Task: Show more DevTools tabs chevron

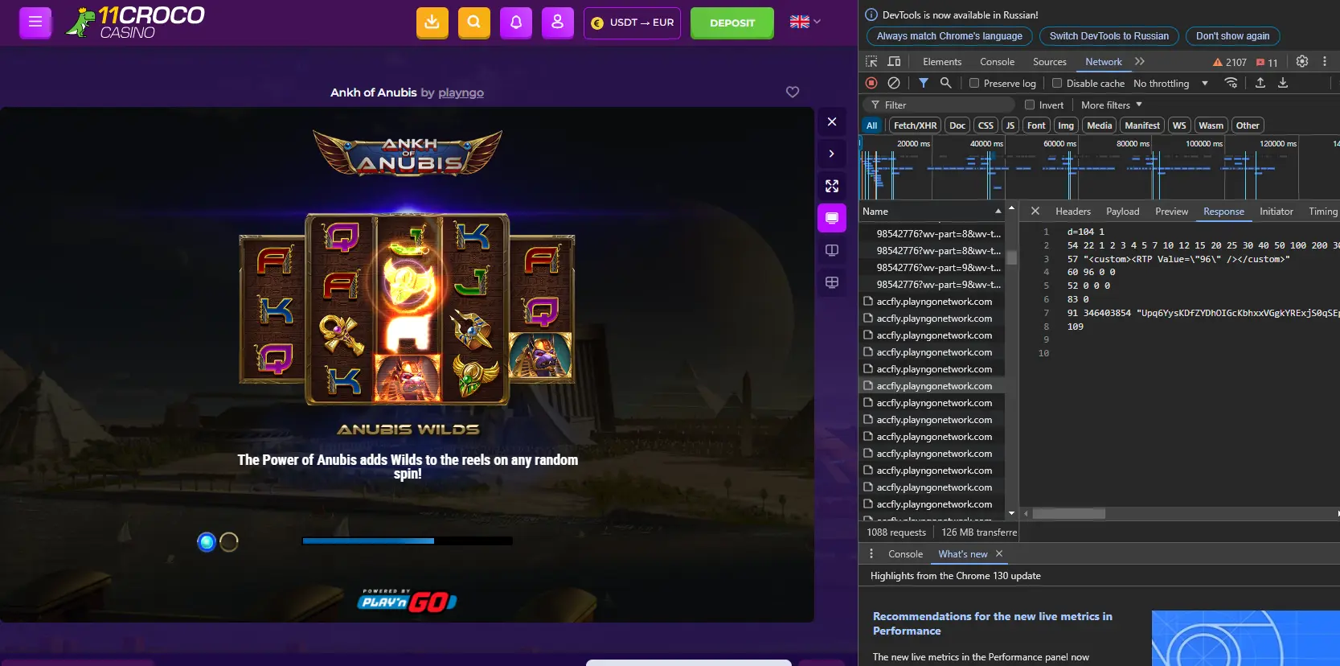Action: [1140, 62]
